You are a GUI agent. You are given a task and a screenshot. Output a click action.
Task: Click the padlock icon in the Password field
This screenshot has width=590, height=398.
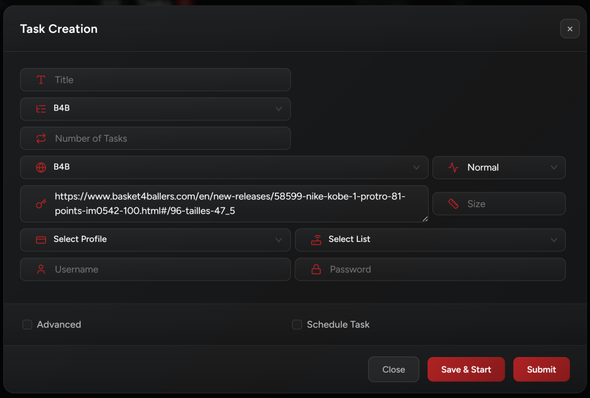point(316,269)
